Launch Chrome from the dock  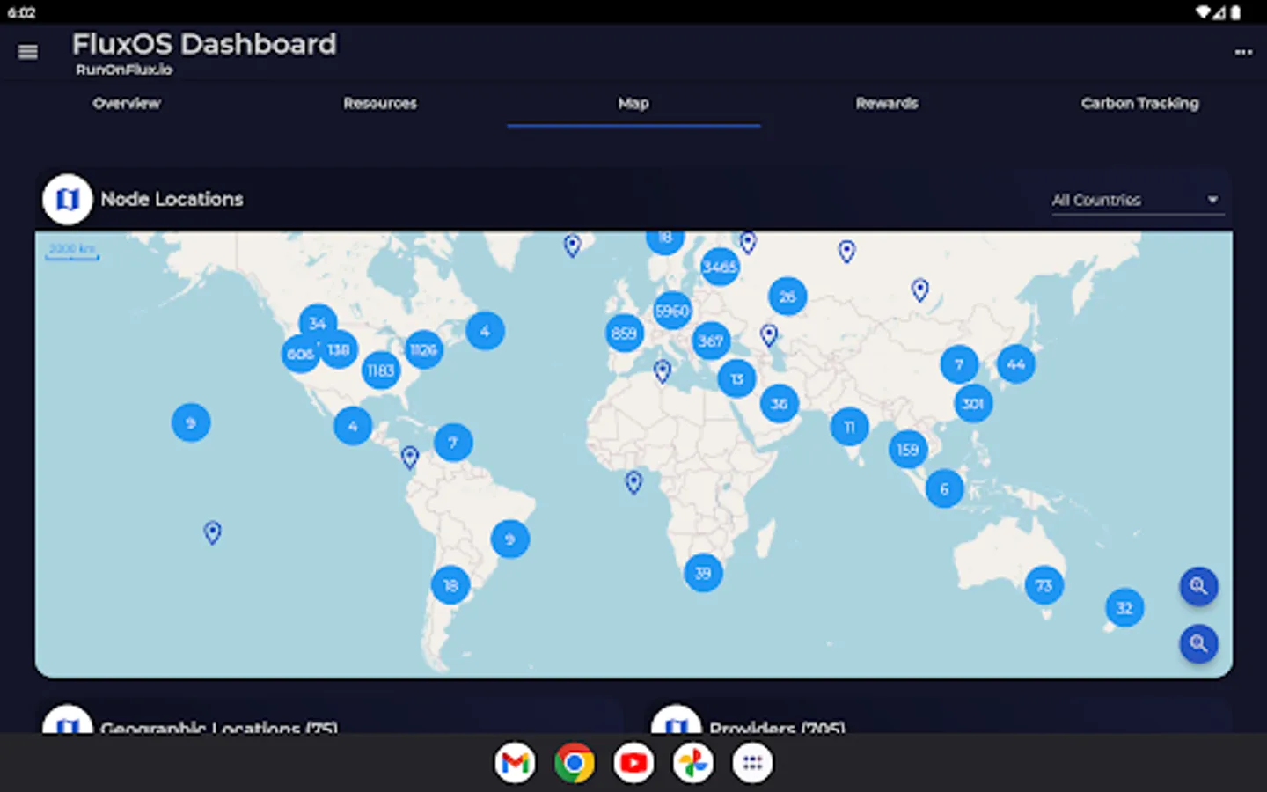(x=574, y=763)
